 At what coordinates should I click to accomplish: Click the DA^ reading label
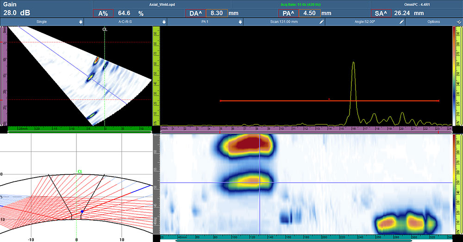(194, 13)
